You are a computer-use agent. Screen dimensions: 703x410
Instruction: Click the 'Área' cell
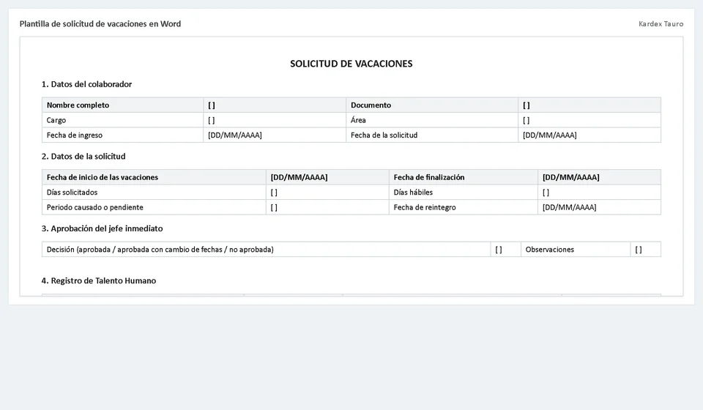point(432,120)
